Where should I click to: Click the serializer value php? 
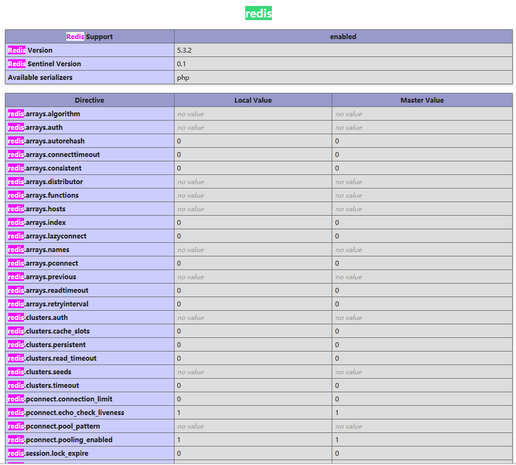pos(183,78)
